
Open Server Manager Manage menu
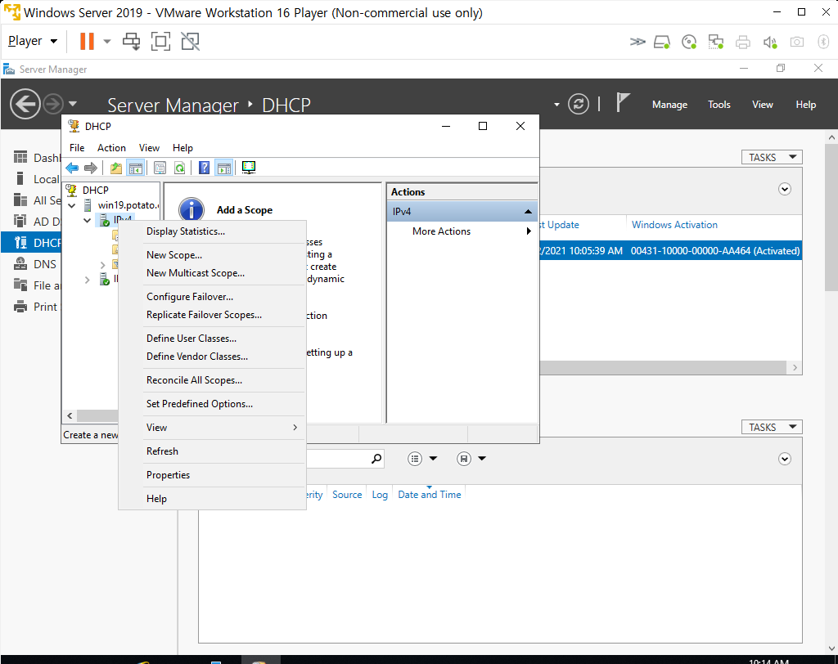[x=669, y=105]
